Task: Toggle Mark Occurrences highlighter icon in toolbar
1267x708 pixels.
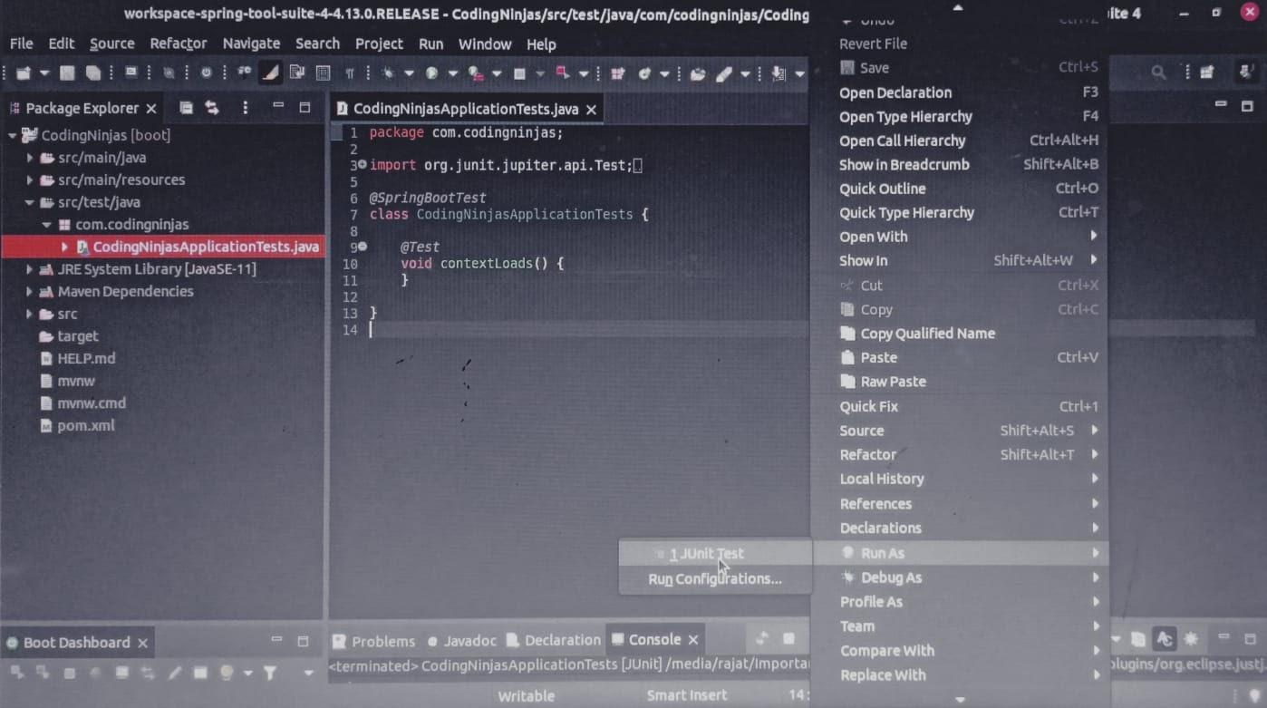Action: 270,73
